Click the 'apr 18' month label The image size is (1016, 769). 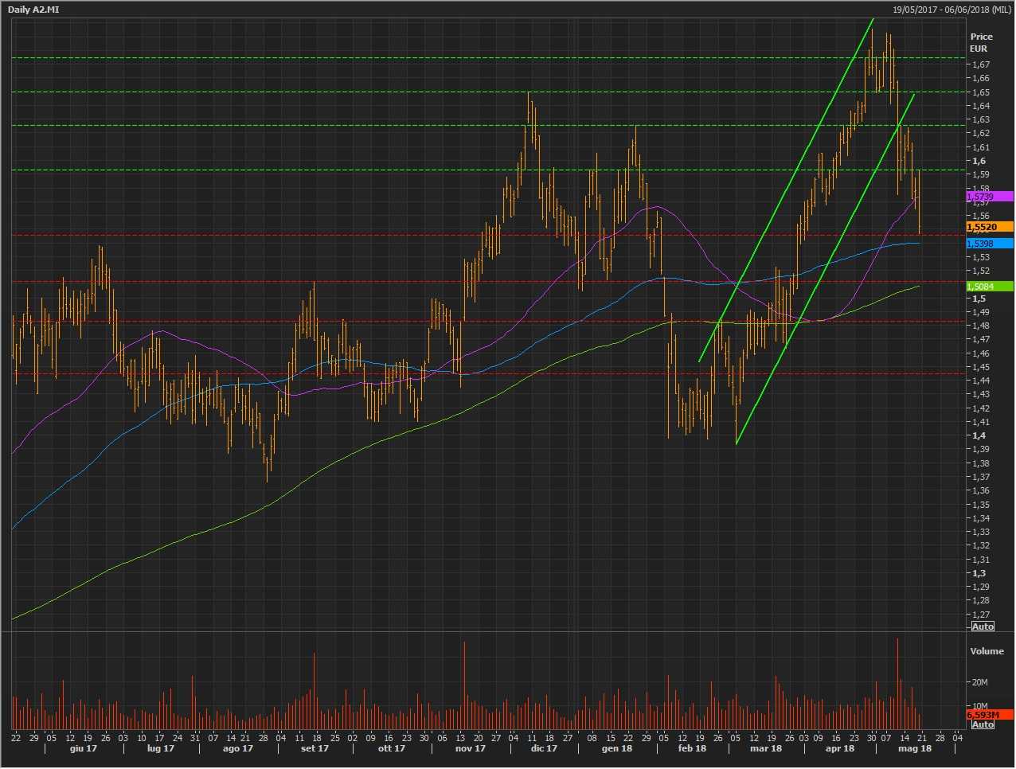pyautogui.click(x=839, y=749)
